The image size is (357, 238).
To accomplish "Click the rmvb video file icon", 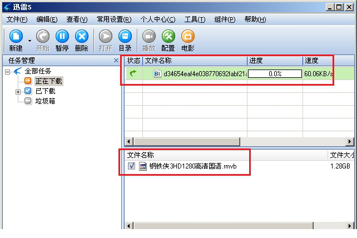I will [143, 166].
